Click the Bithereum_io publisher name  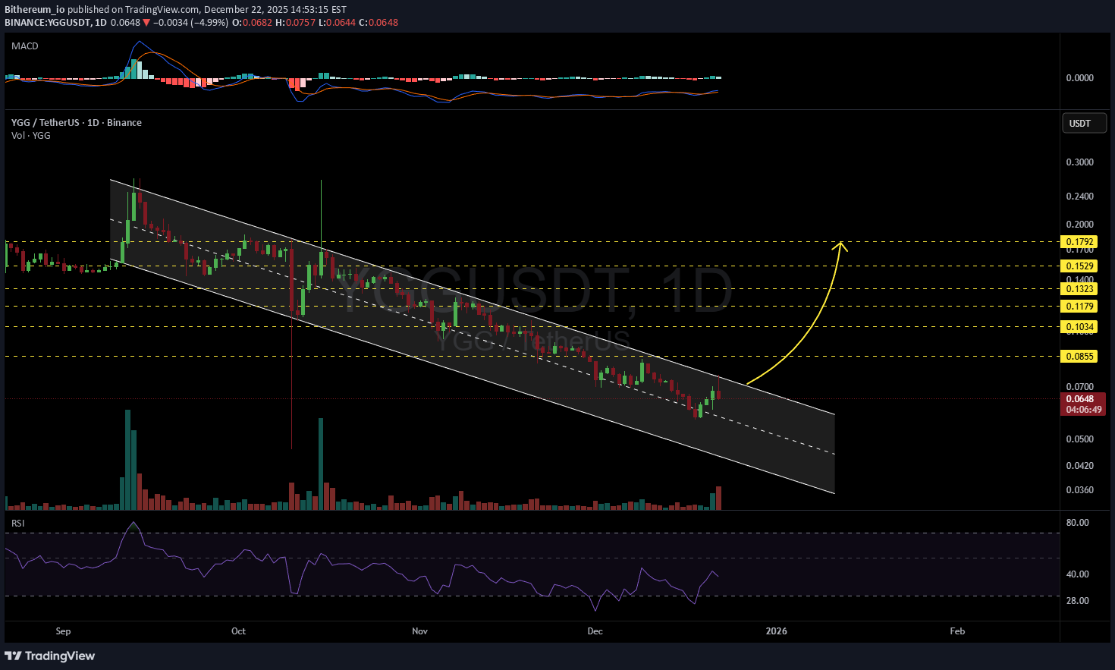[x=34, y=10]
